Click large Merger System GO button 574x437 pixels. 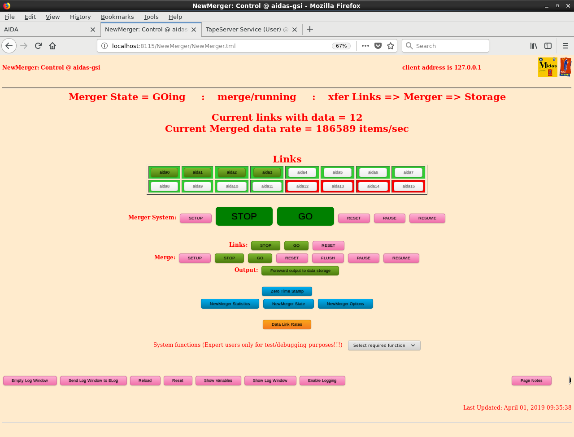point(305,216)
